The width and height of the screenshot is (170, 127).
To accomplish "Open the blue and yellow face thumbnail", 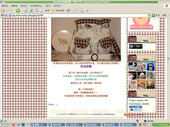I will (x=151, y=67).
